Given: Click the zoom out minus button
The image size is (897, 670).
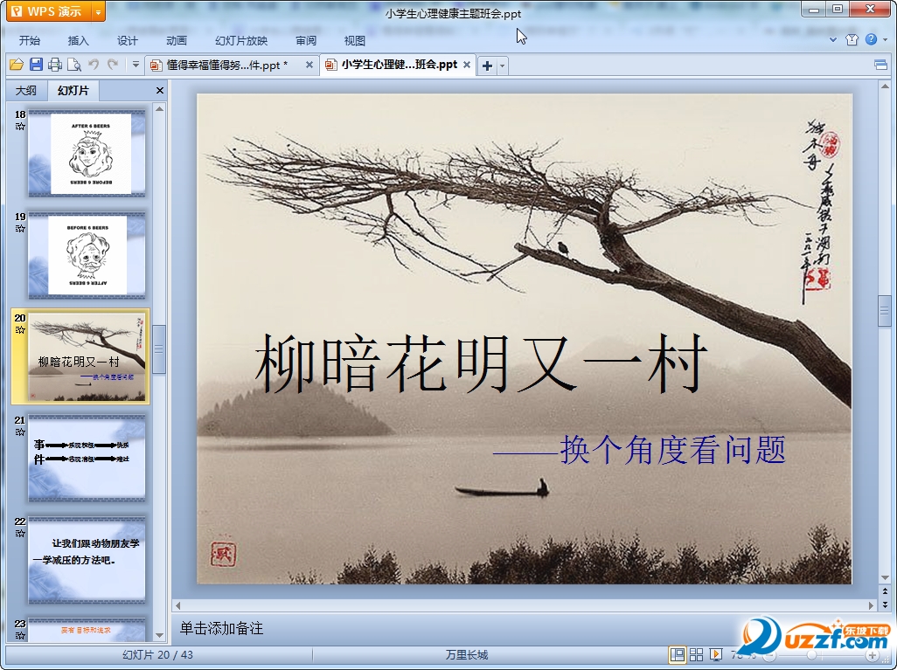Looking at the screenshot, I should coord(770,655).
